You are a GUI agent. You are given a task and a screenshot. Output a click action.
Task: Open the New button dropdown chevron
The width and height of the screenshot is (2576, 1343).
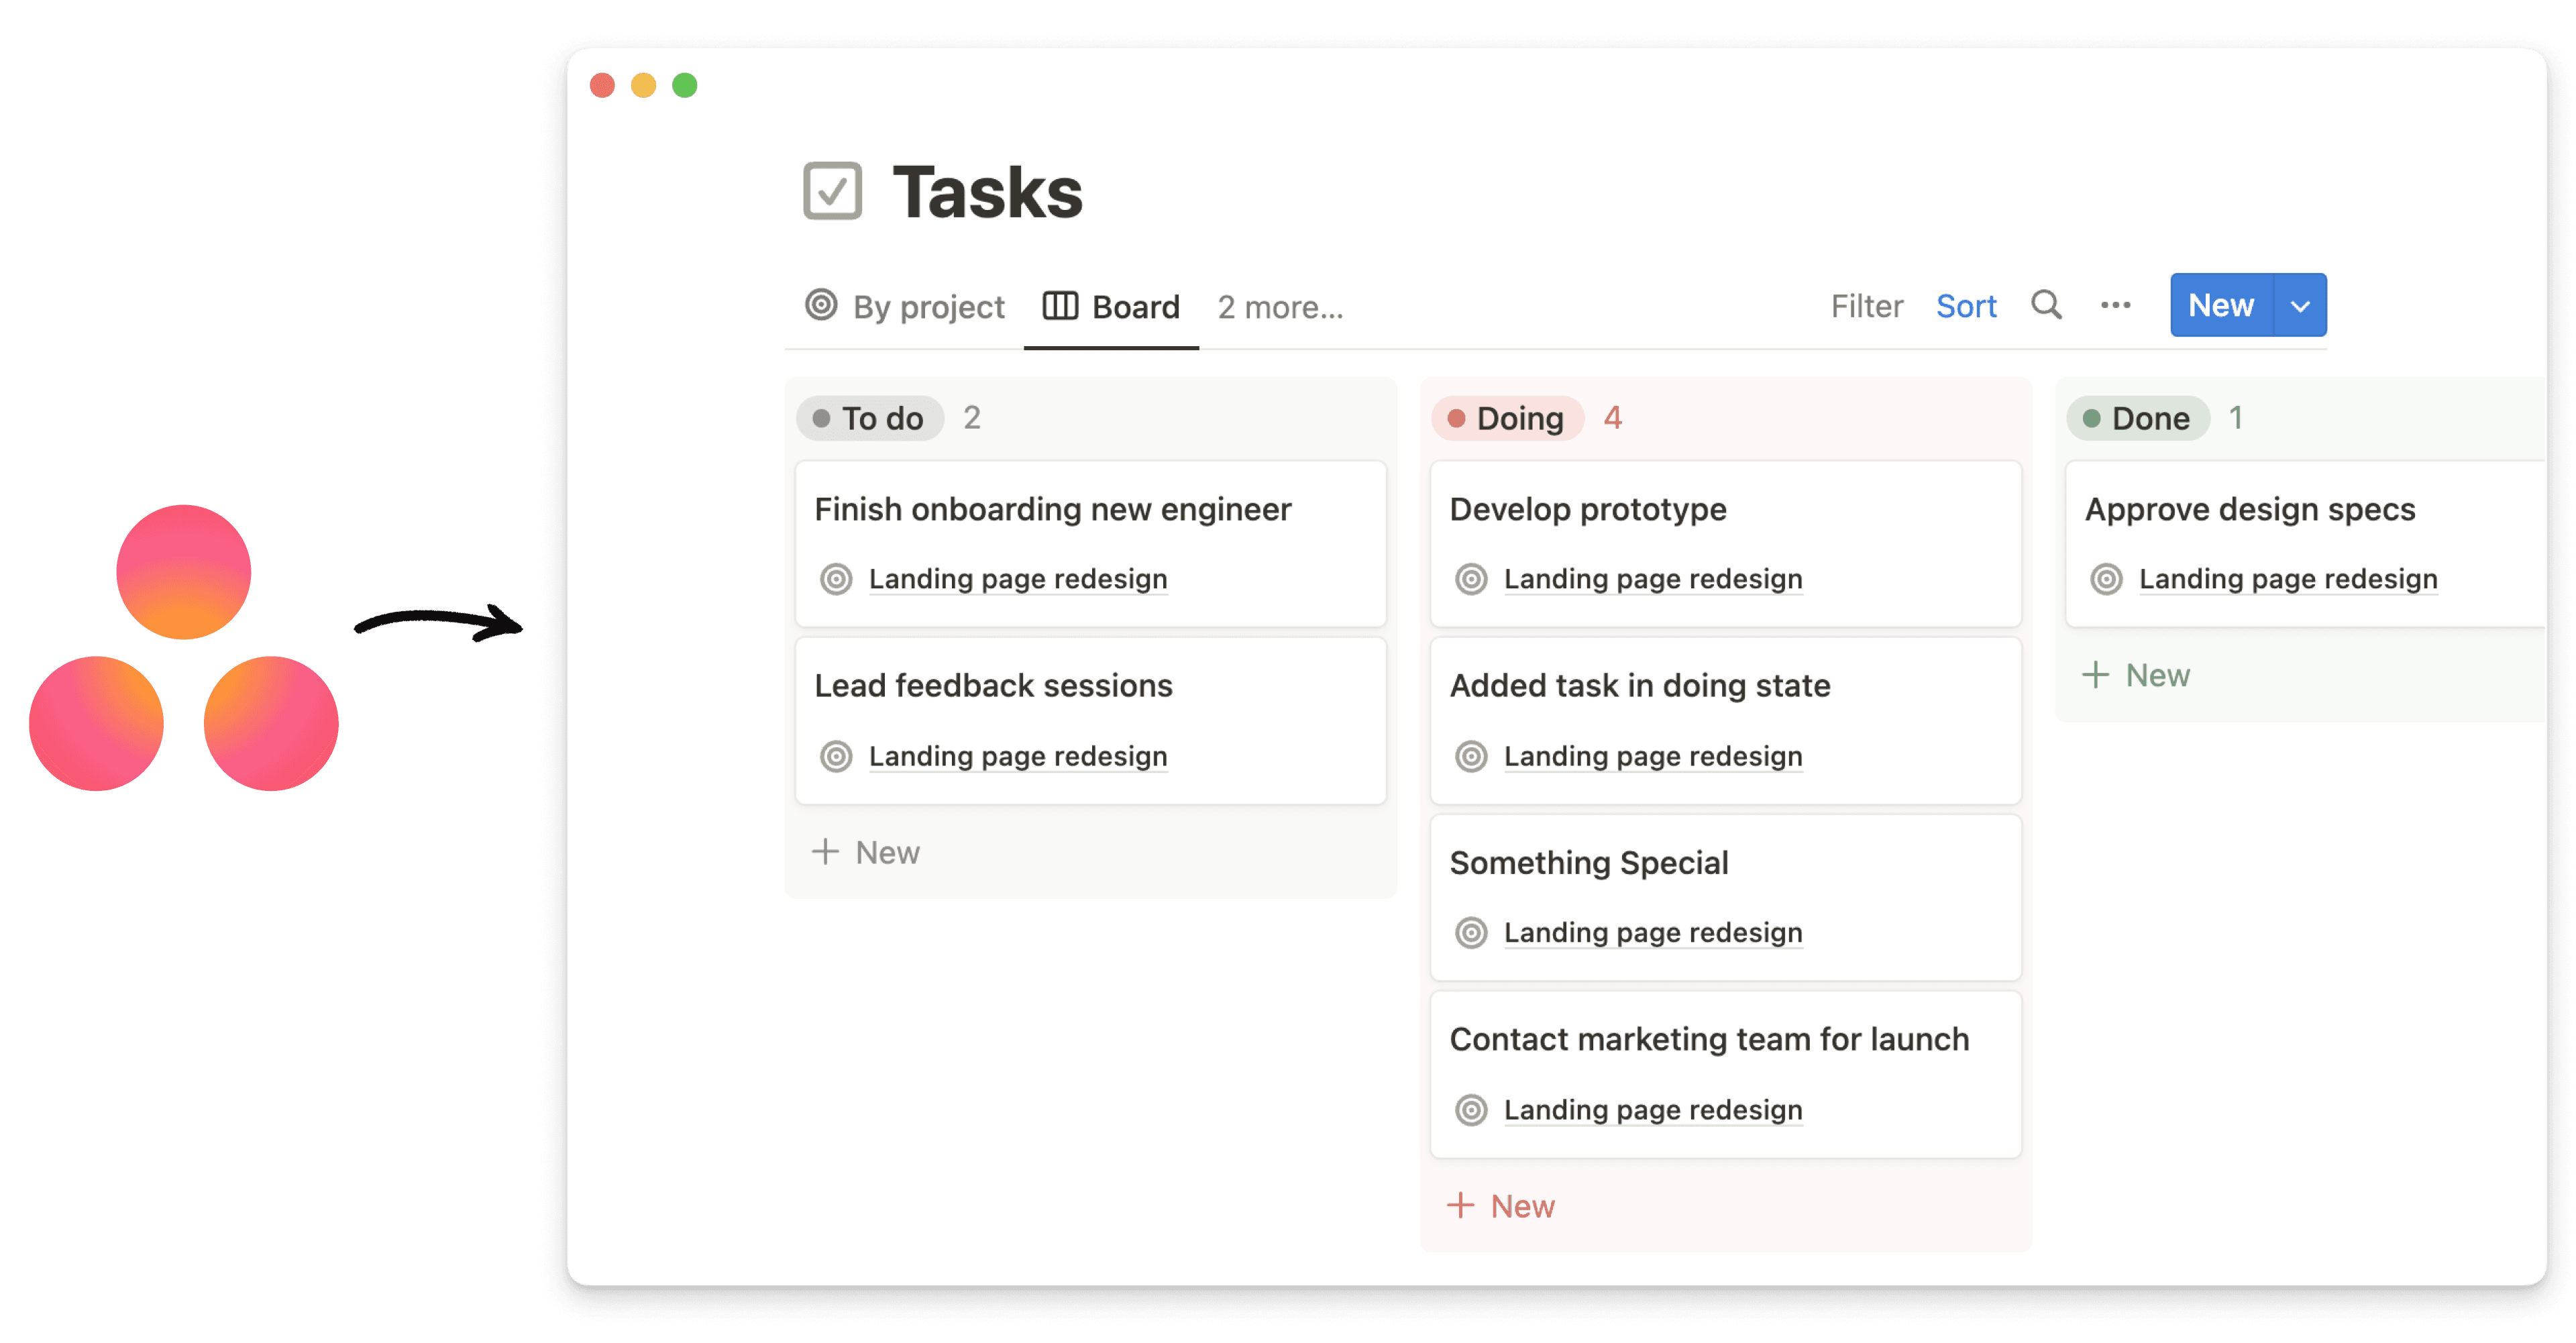click(2299, 305)
